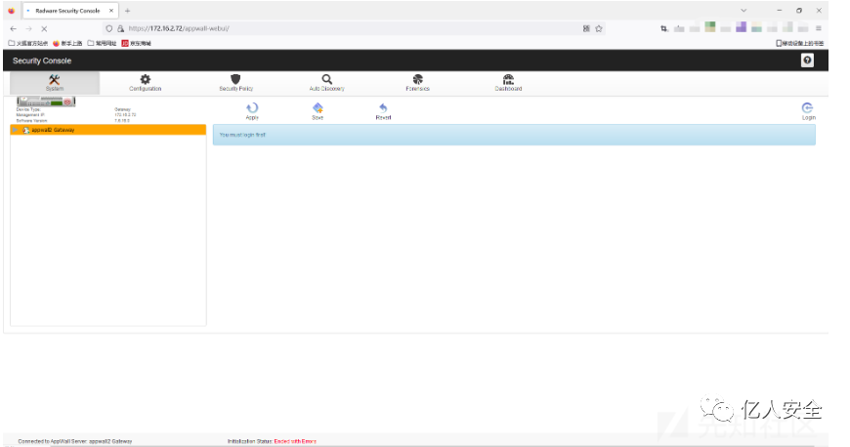The width and height of the screenshot is (850, 447).
Task: Go back using the browser back arrow
Action: pyautogui.click(x=13, y=28)
